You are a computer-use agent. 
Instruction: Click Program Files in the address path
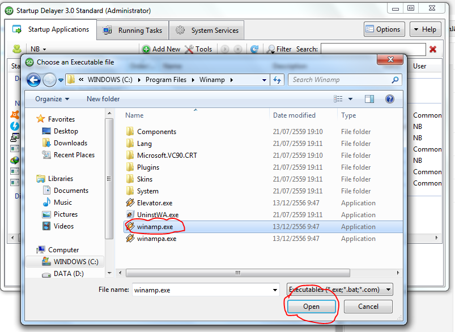tap(166, 80)
